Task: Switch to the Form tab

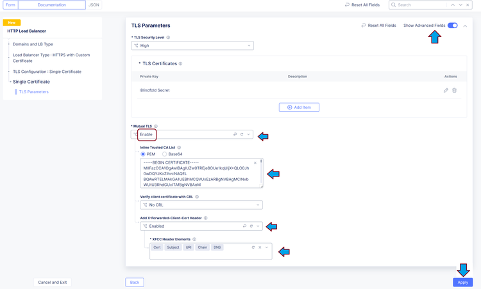Action: point(10,5)
